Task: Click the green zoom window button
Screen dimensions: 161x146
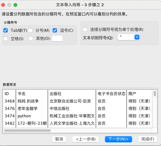Action: click(15, 5)
